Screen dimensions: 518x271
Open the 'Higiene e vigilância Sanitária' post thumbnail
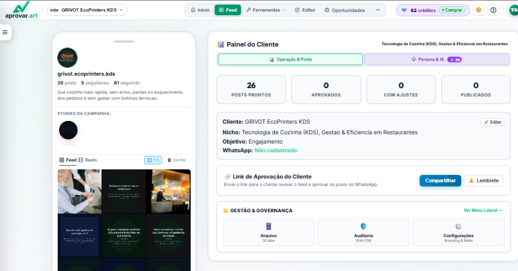tap(124, 236)
